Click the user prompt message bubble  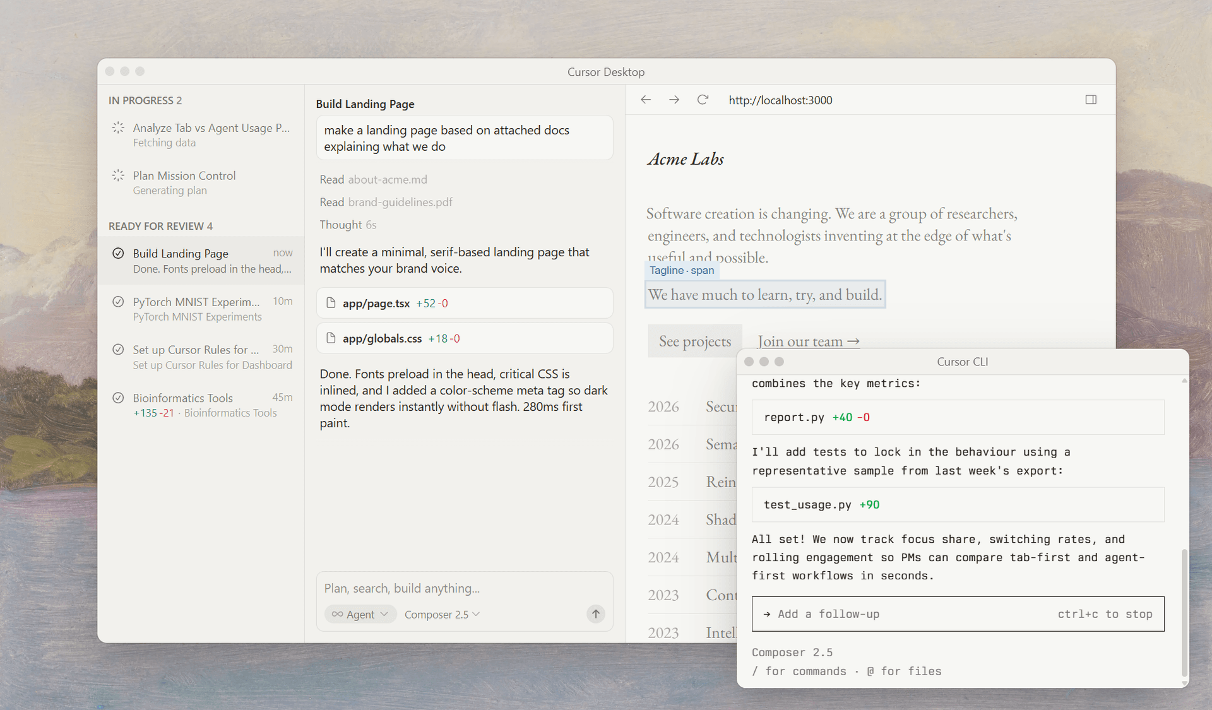pyautogui.click(x=465, y=138)
